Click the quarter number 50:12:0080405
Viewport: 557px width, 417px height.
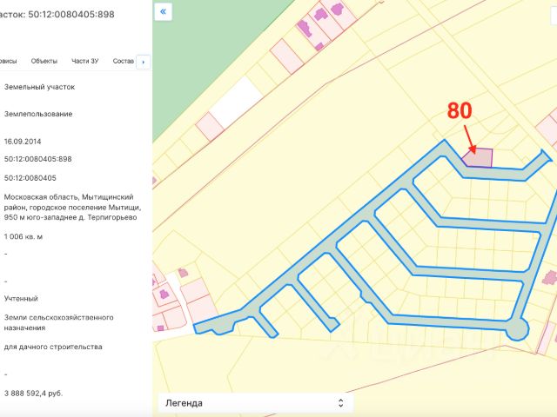tap(30, 178)
